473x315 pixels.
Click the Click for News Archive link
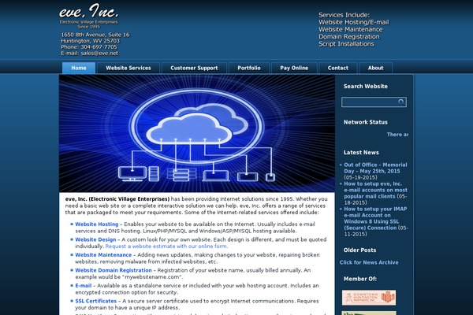[369, 262]
